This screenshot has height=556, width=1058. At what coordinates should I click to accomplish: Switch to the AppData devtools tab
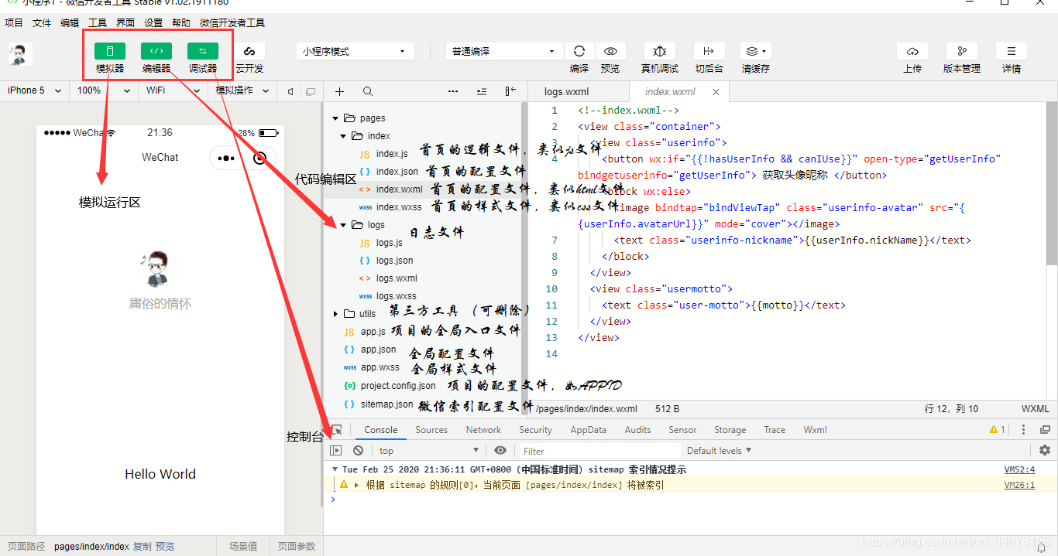589,430
